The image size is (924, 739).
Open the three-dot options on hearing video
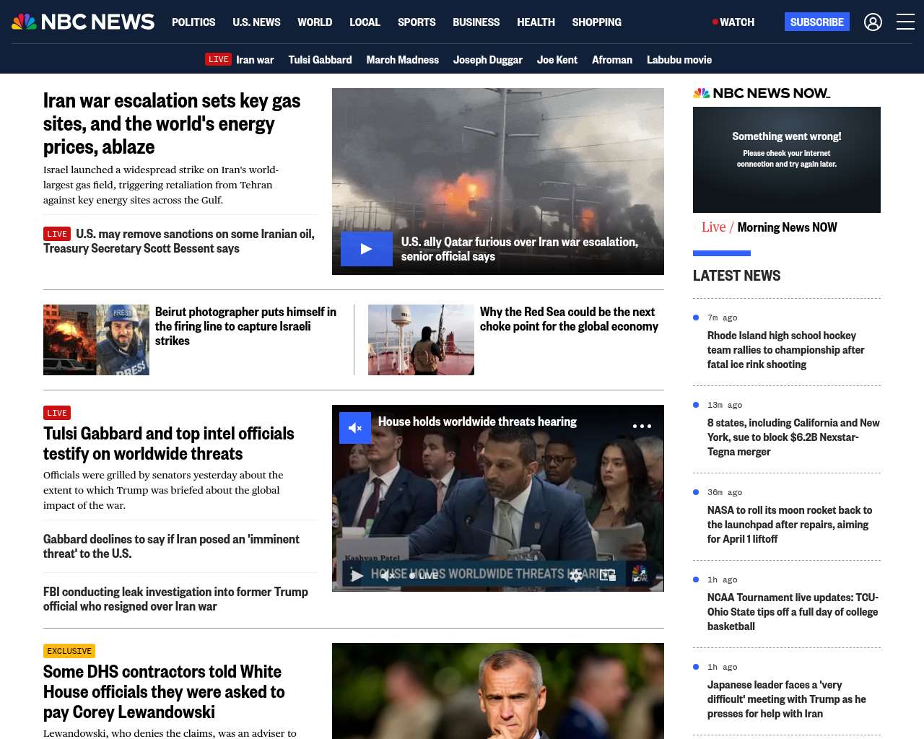[x=642, y=427]
